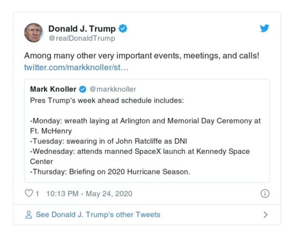Image resolution: width=294 pixels, height=238 pixels.
Task: Click See Donald J. Trump's other Tweets
Action: (x=97, y=214)
